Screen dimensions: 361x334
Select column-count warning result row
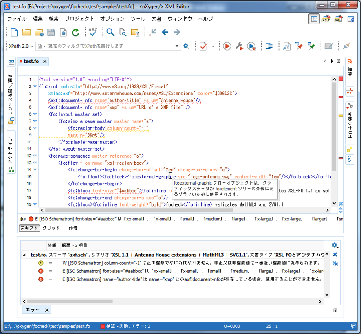click(173, 263)
